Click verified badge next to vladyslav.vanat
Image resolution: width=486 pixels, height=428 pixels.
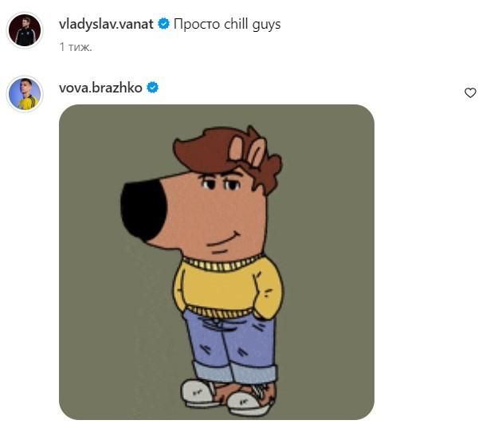[163, 24]
